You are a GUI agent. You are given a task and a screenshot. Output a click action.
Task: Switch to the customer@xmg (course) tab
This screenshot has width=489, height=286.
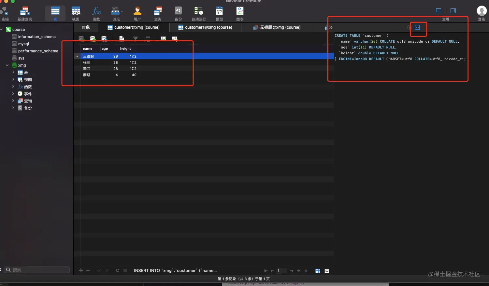click(134, 27)
